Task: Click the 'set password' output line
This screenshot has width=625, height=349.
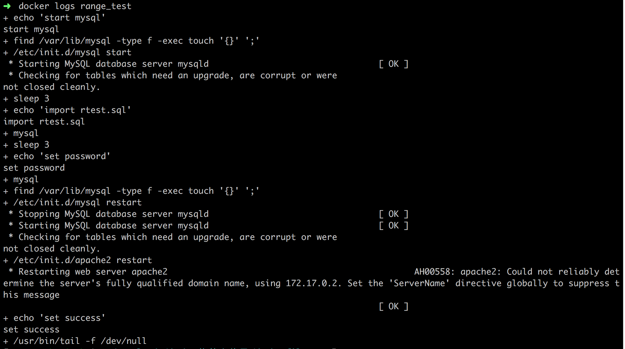Action: click(34, 168)
